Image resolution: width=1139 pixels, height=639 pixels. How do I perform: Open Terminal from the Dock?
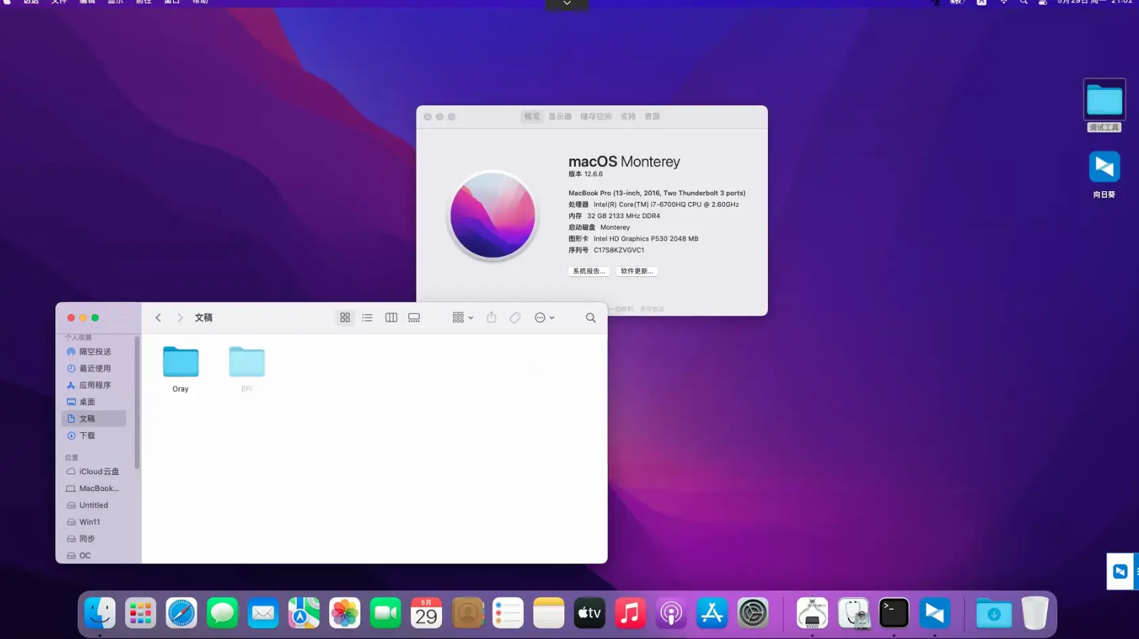pyautogui.click(x=894, y=613)
